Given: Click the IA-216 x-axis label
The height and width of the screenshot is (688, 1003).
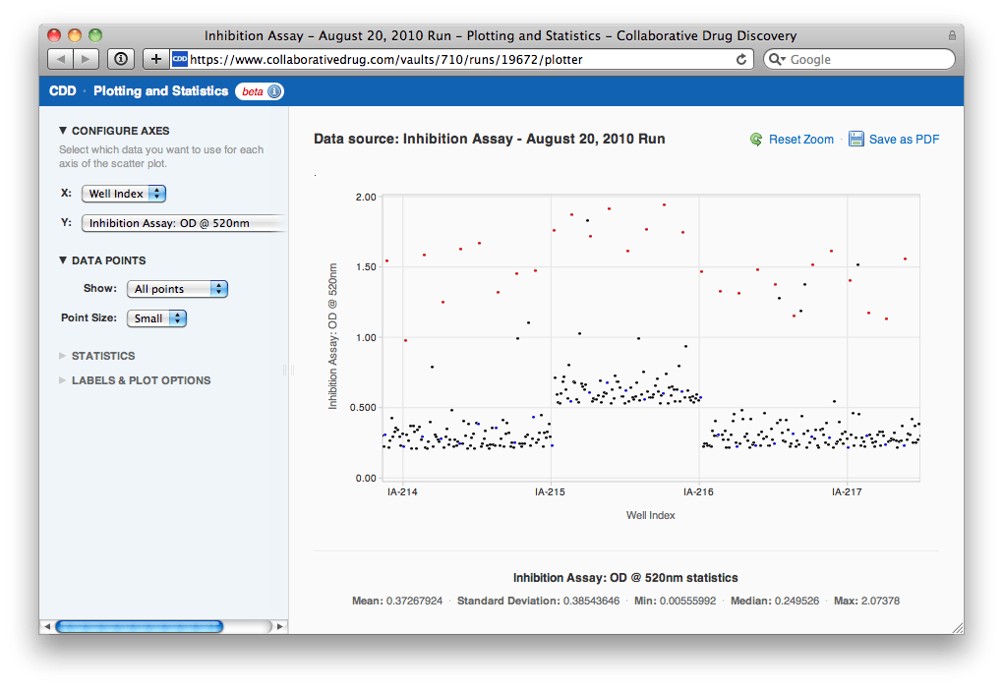Looking at the screenshot, I should click(x=698, y=491).
